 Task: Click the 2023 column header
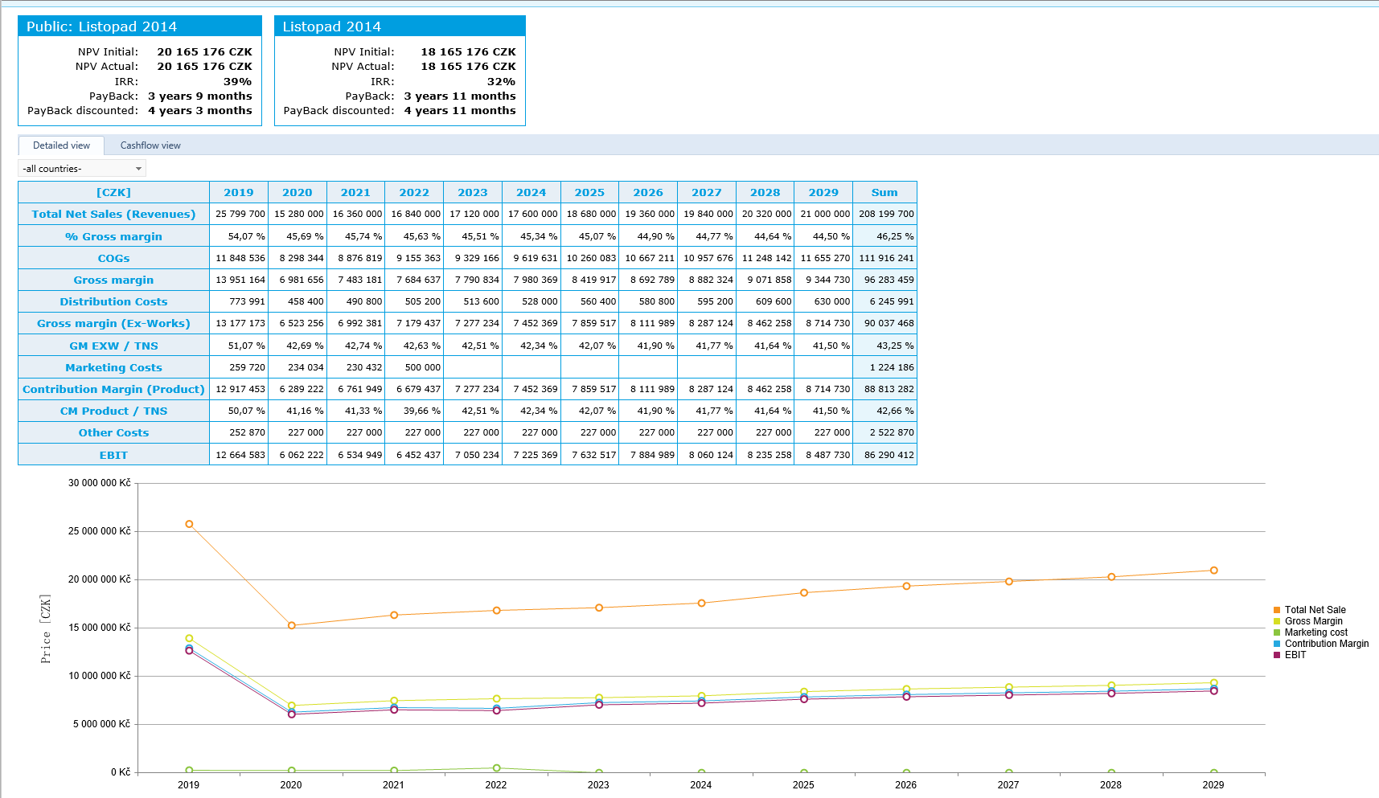[473, 192]
